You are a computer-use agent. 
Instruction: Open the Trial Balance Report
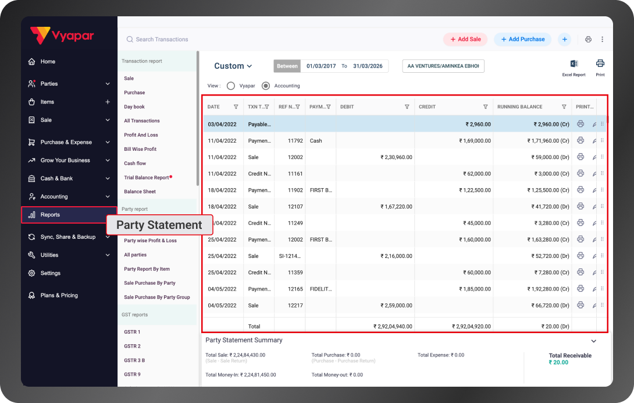tap(147, 178)
